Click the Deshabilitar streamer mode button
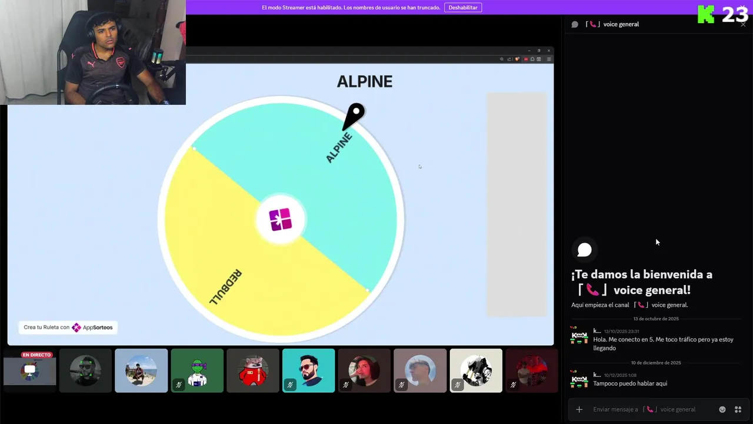The height and width of the screenshot is (424, 753). tap(463, 8)
